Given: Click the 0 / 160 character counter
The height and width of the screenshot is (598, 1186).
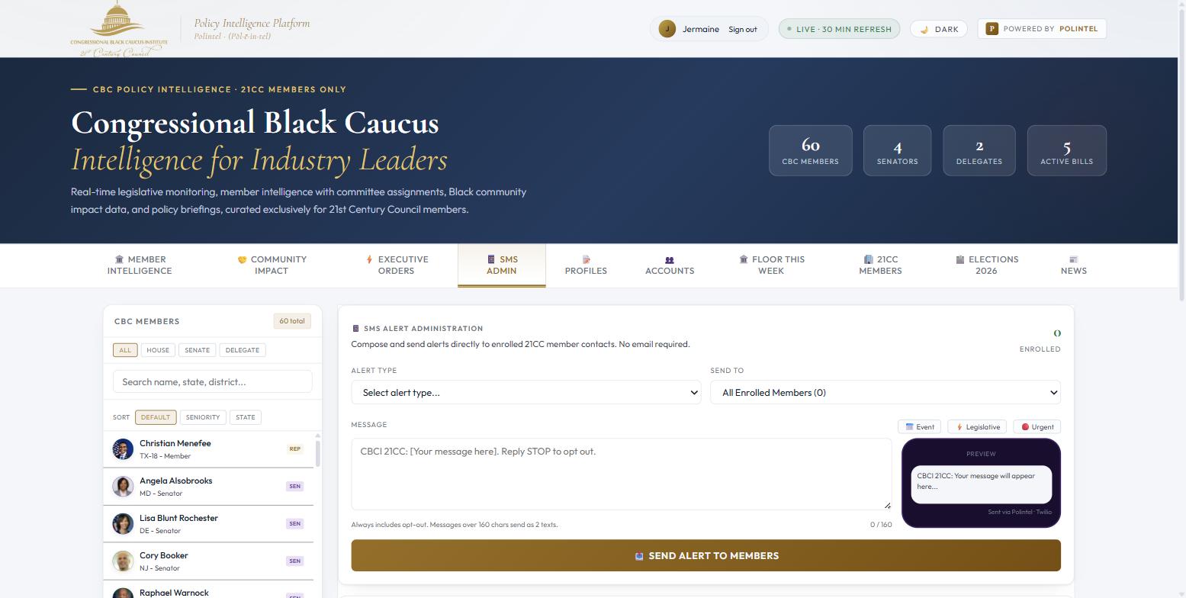Looking at the screenshot, I should [881, 525].
